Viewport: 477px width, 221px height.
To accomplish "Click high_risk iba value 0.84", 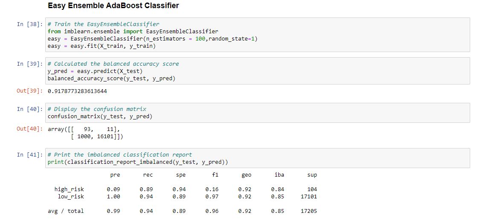I will click(278, 189).
